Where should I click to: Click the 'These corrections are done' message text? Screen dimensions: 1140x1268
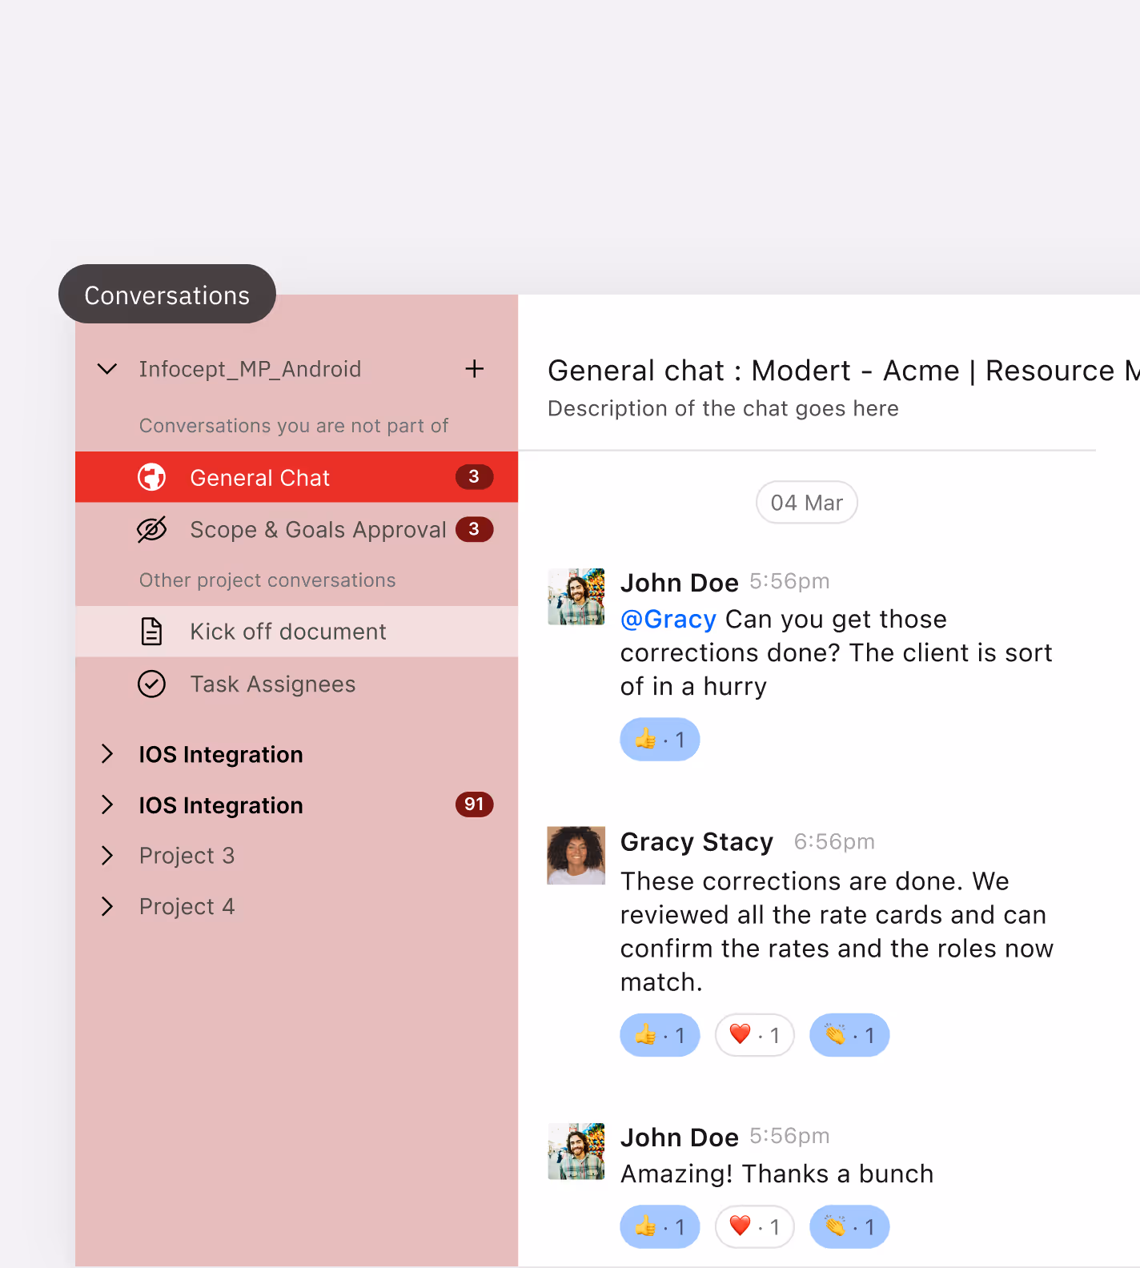point(837,931)
